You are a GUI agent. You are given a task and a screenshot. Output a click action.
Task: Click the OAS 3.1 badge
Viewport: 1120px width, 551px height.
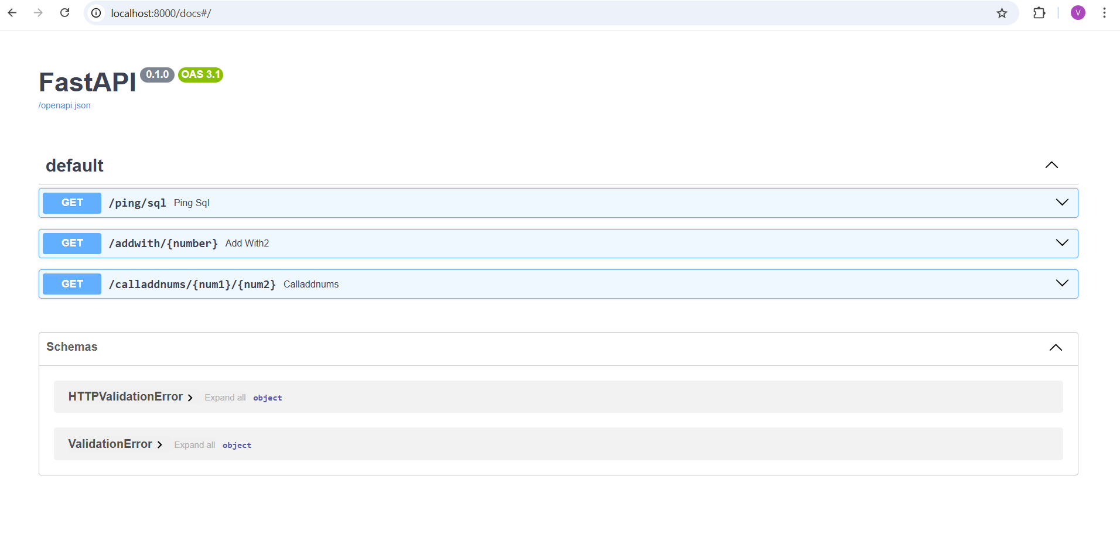tap(200, 74)
